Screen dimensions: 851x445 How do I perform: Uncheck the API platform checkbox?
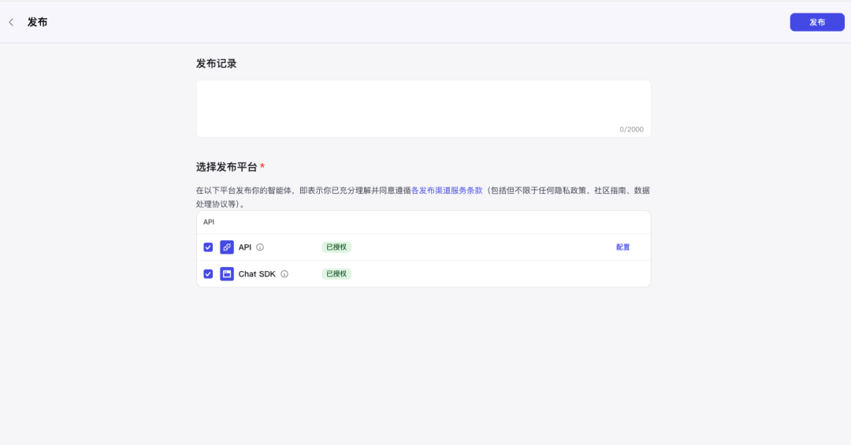pos(208,247)
